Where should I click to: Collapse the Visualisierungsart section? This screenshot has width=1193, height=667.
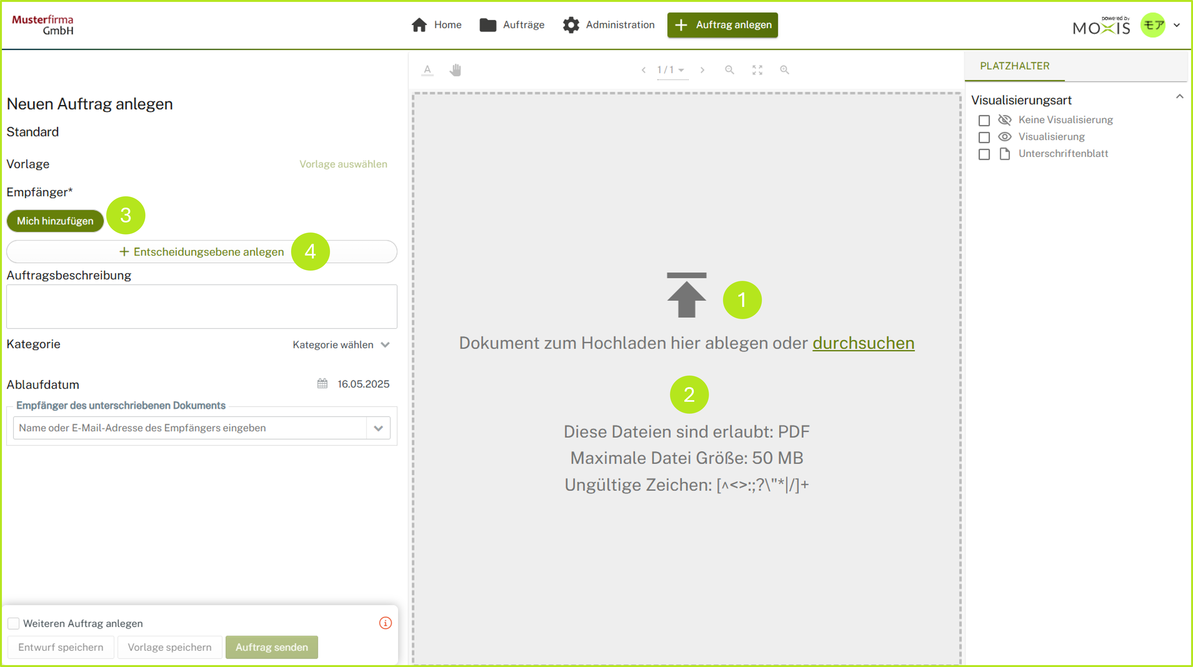pyautogui.click(x=1179, y=97)
